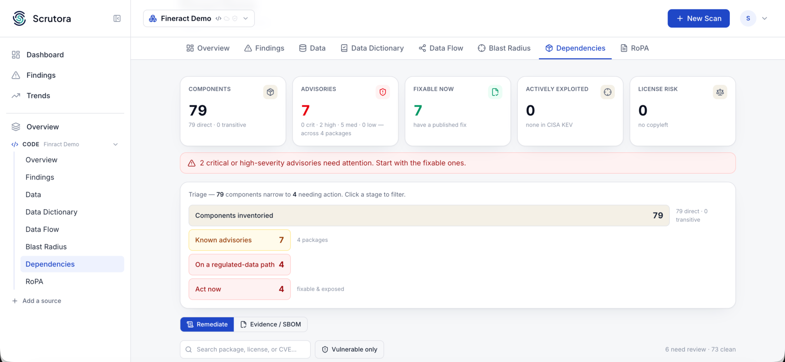Click the Components cube icon
This screenshot has width=785, height=362.
point(270,92)
